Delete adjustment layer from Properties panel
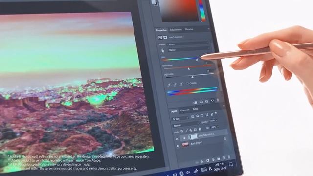 (x=218, y=100)
